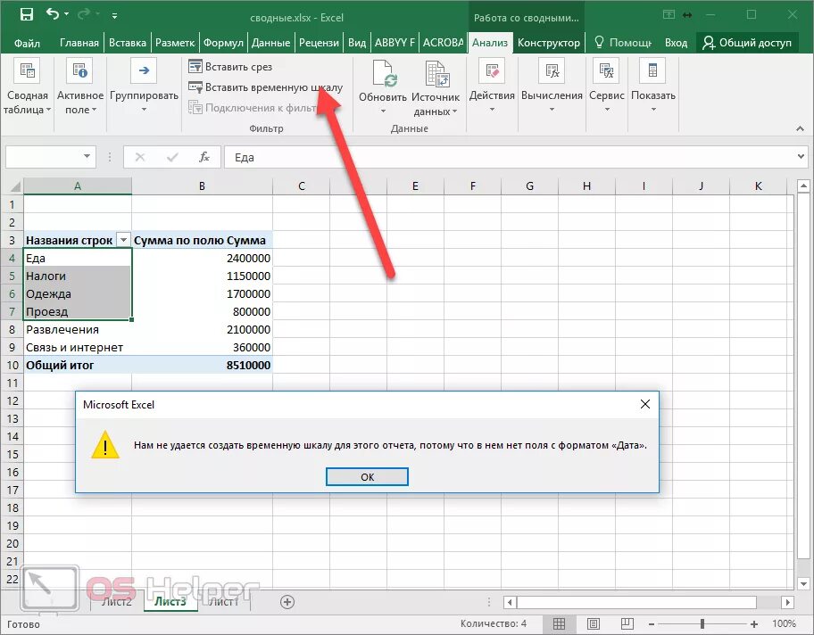Select the total value 8510000

click(x=202, y=365)
